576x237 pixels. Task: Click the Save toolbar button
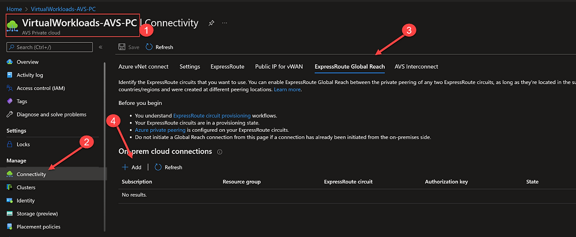(129, 47)
